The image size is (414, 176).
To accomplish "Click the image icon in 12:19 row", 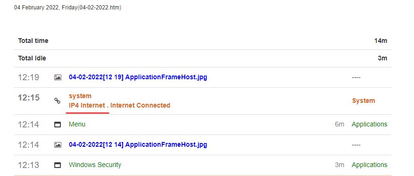I will click(x=58, y=77).
